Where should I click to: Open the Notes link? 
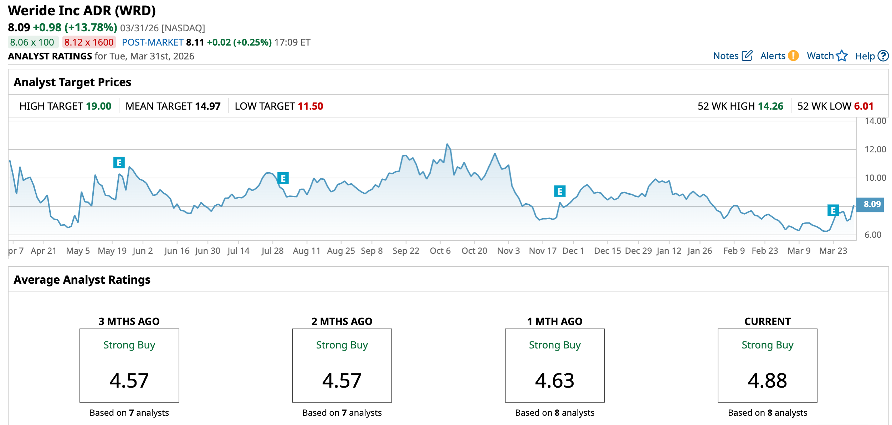(x=726, y=56)
